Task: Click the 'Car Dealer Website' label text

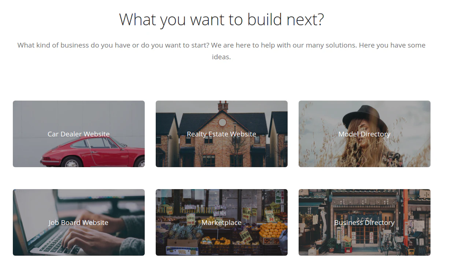Action: 79,134
